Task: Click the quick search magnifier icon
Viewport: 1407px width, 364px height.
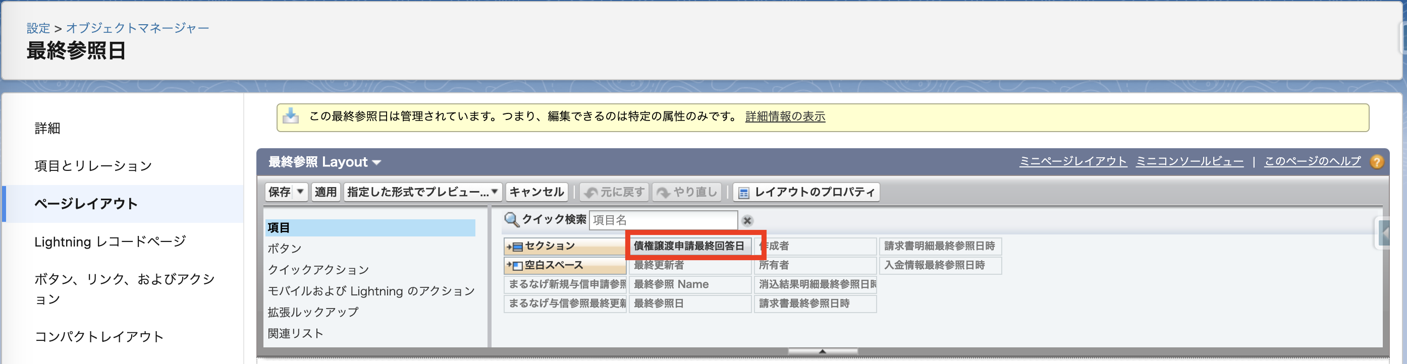Action: [511, 220]
